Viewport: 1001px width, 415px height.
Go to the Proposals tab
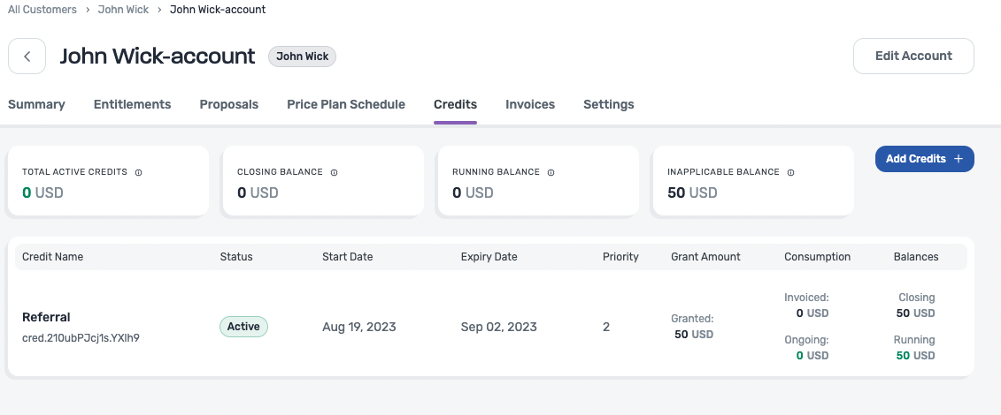coord(228,104)
